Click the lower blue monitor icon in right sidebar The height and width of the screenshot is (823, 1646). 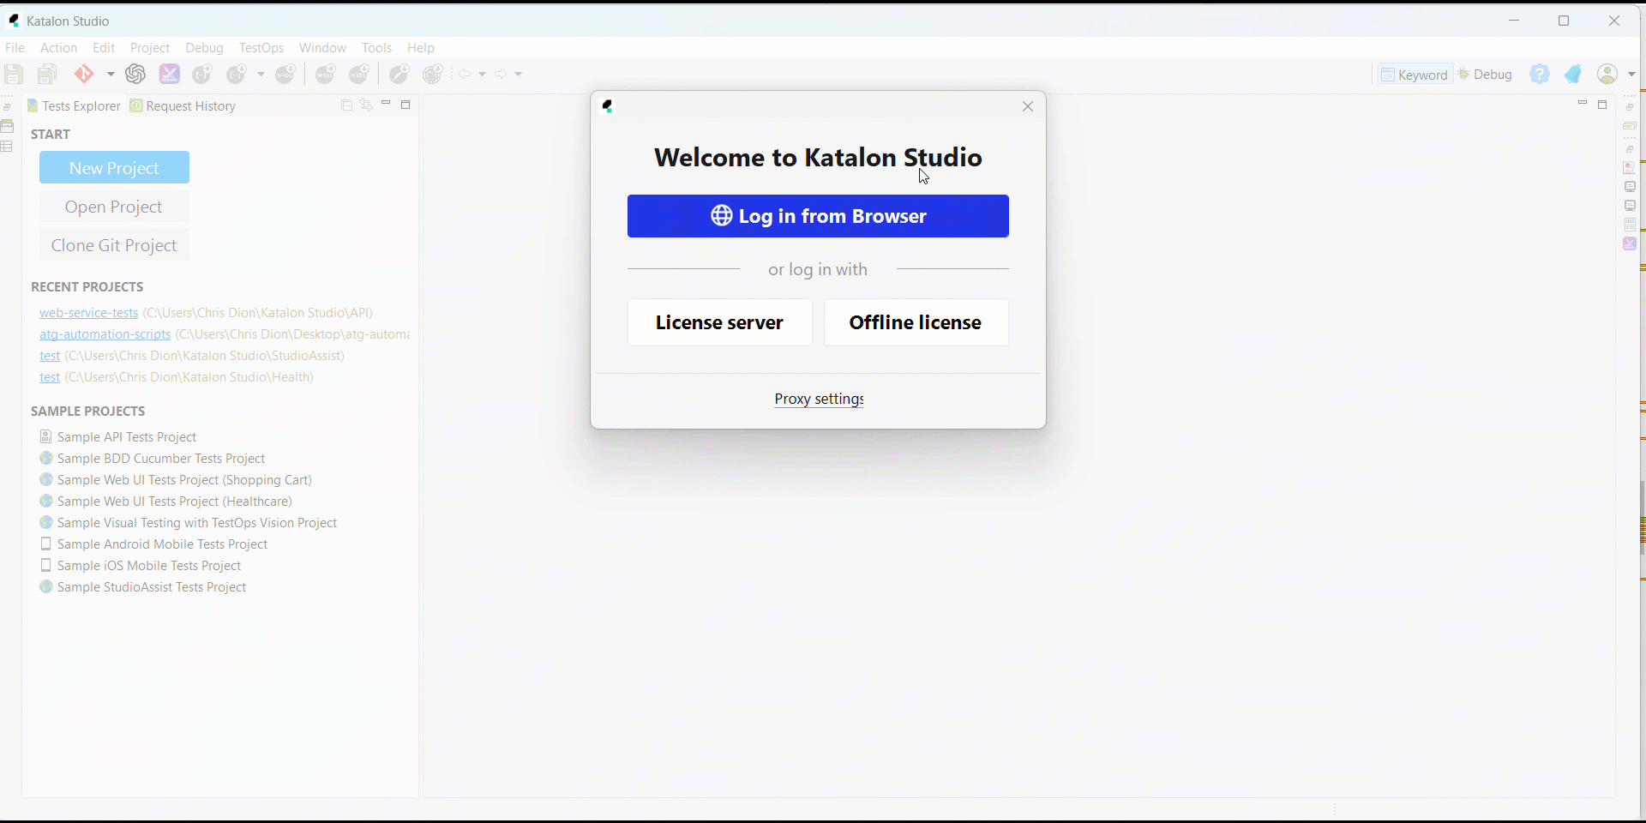pyautogui.click(x=1630, y=206)
